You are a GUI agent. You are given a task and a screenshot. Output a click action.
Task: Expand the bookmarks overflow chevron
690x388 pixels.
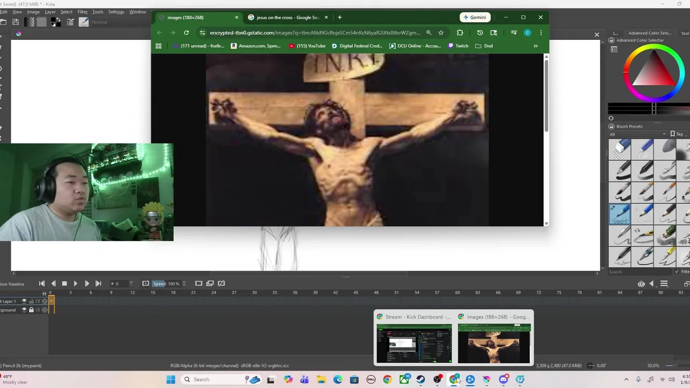tap(535, 46)
